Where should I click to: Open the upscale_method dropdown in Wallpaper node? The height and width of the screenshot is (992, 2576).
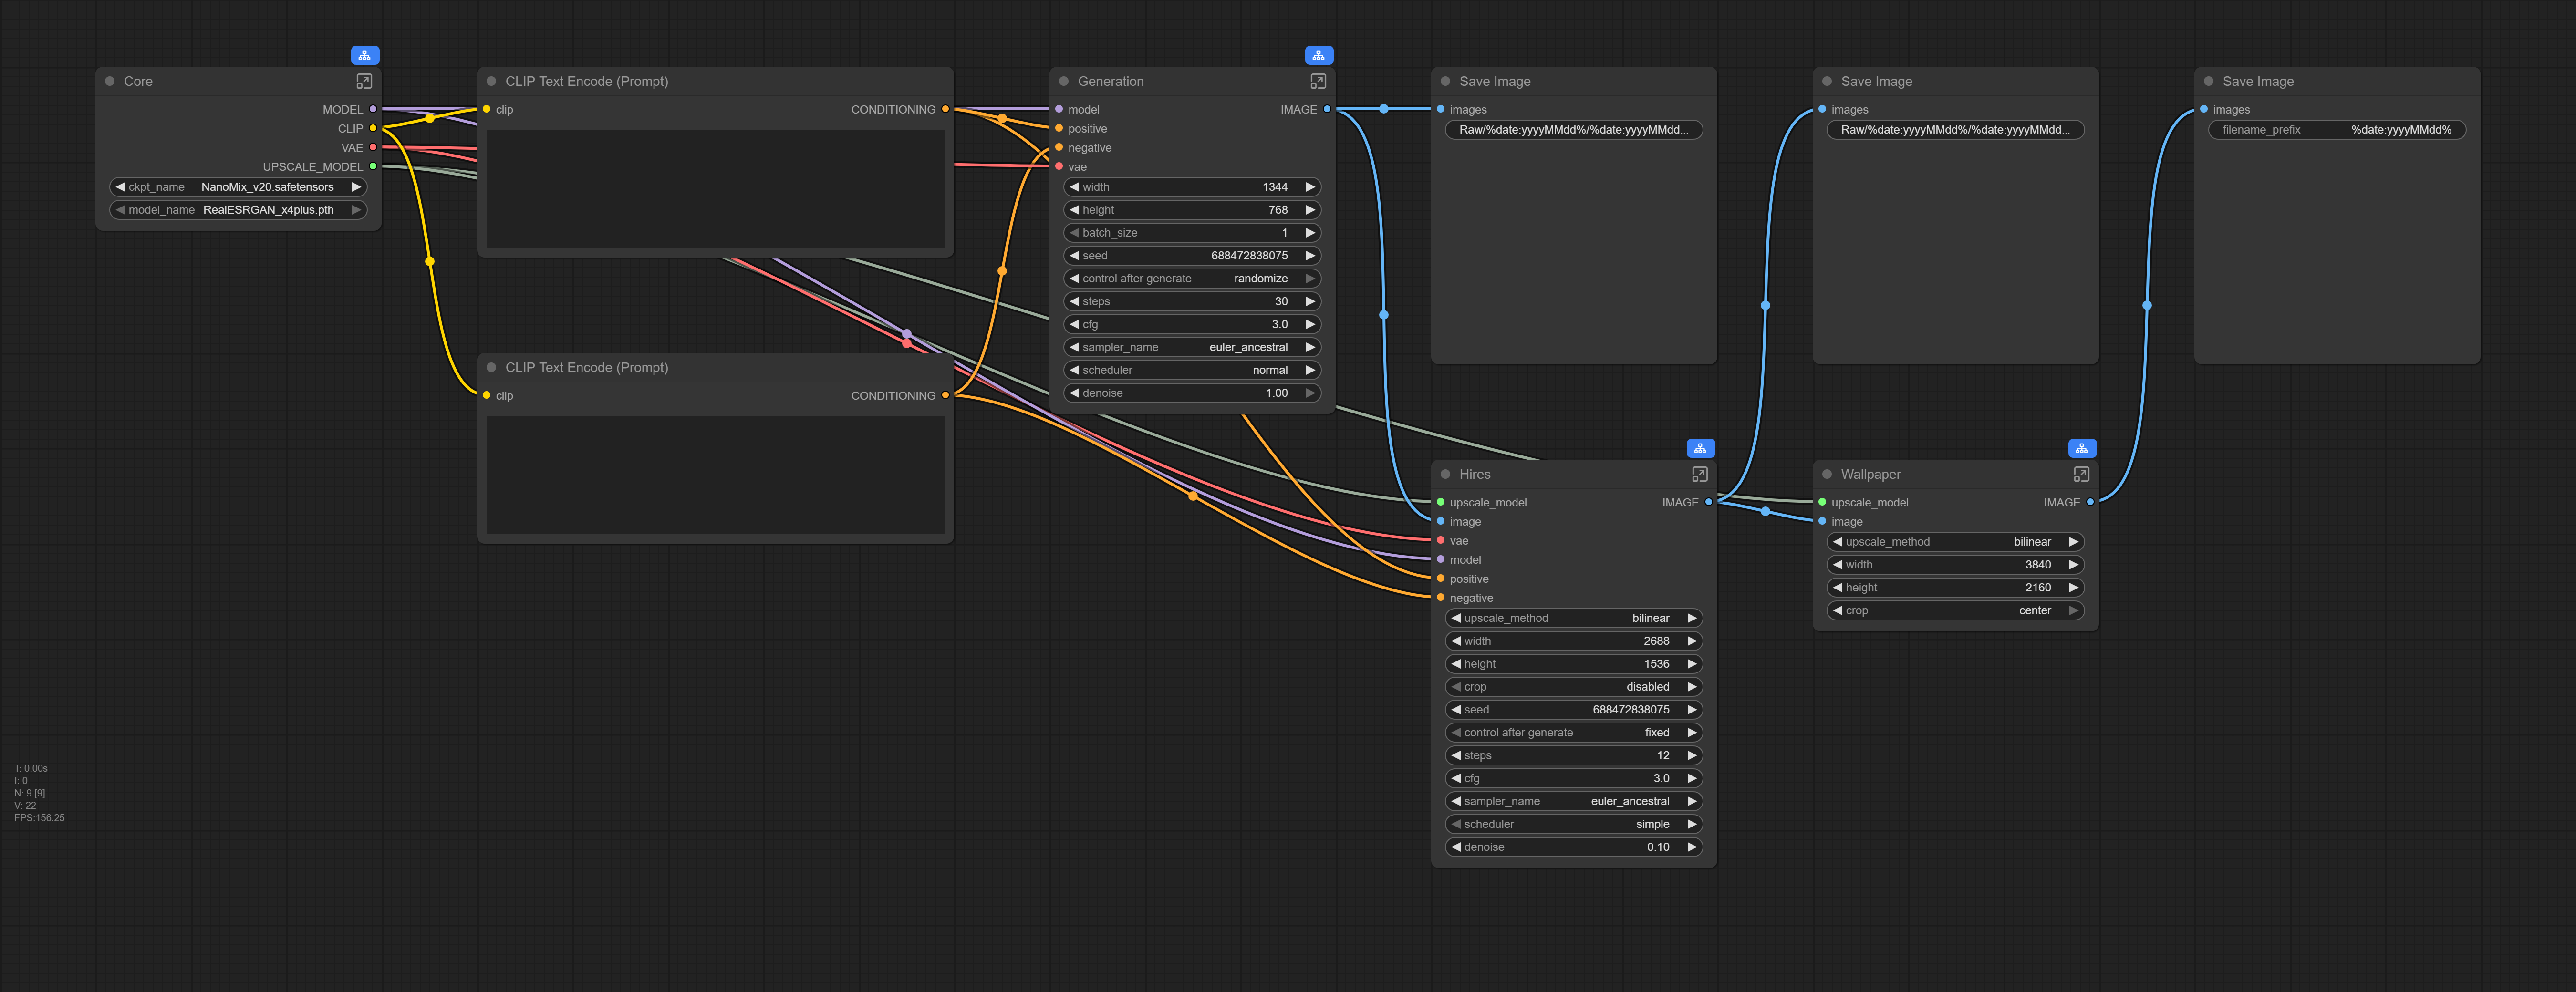[x=1954, y=542]
